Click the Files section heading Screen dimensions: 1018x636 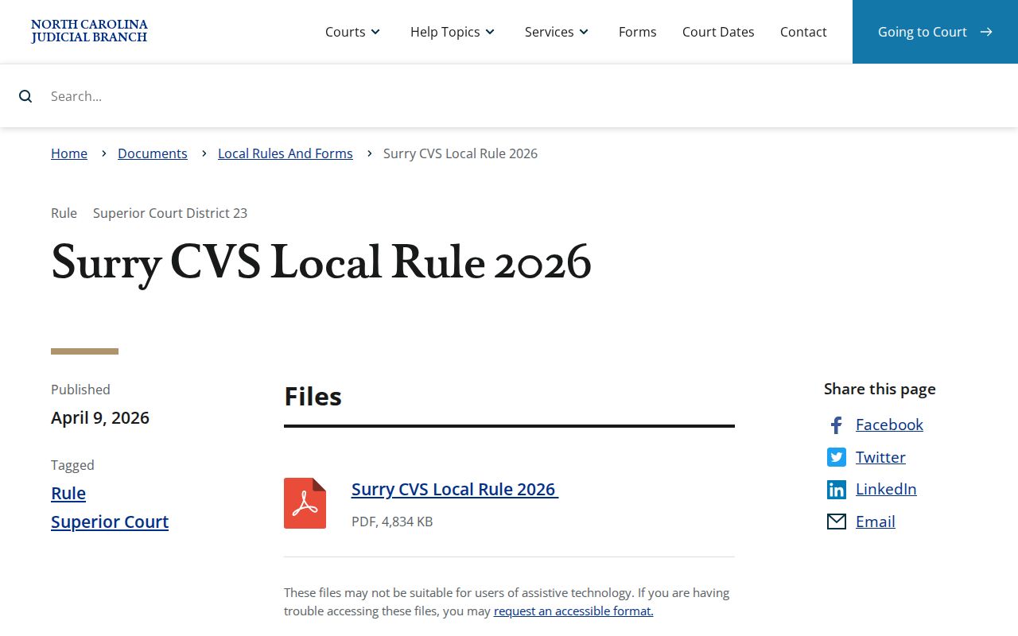point(313,396)
